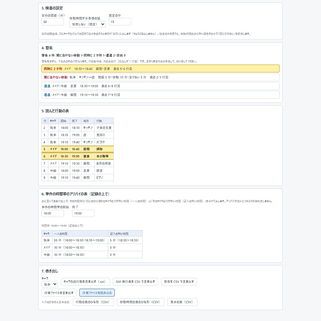
Task: Click the highlighted 本の整理 cell
Action: (x=104, y=156)
